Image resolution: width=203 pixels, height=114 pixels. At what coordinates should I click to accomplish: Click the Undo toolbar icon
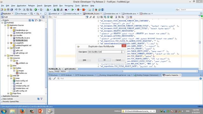(16, 10)
